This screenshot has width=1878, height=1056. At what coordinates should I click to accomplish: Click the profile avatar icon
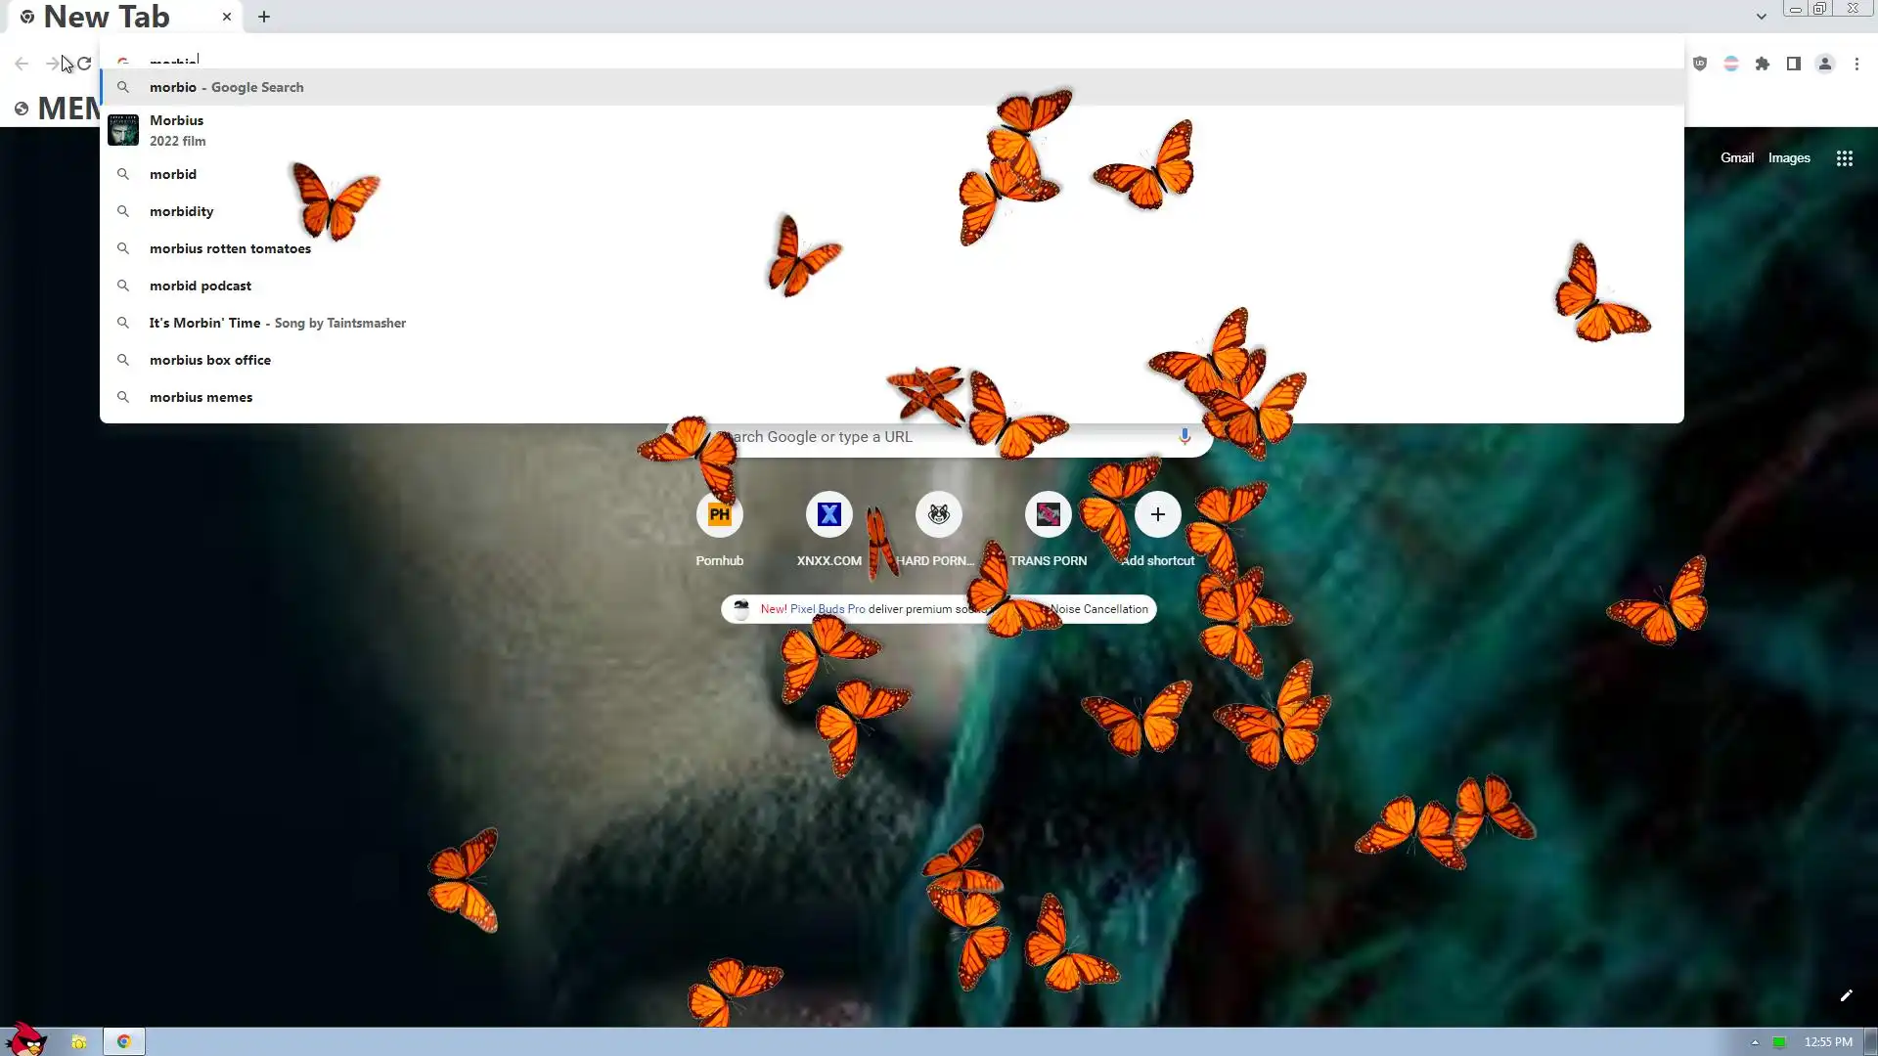tap(1824, 64)
